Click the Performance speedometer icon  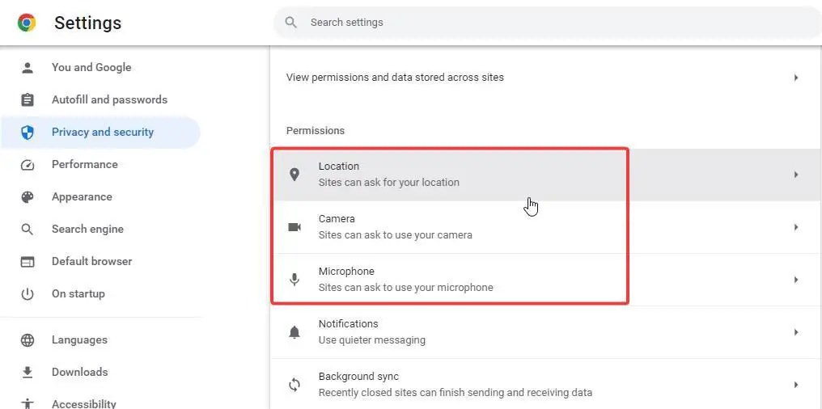(28, 165)
